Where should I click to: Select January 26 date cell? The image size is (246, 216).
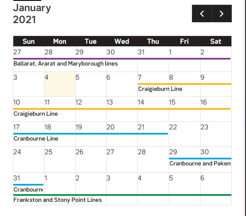(x=91, y=159)
